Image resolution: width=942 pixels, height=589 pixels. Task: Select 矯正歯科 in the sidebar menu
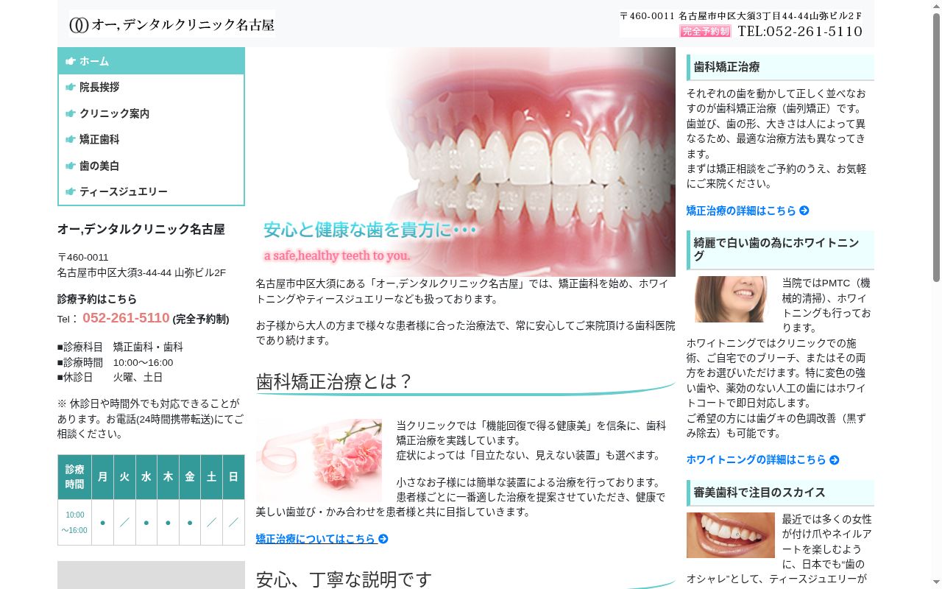coord(151,139)
